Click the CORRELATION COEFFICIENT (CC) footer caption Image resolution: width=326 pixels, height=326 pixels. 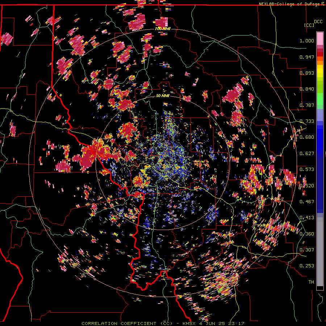(x=127, y=323)
